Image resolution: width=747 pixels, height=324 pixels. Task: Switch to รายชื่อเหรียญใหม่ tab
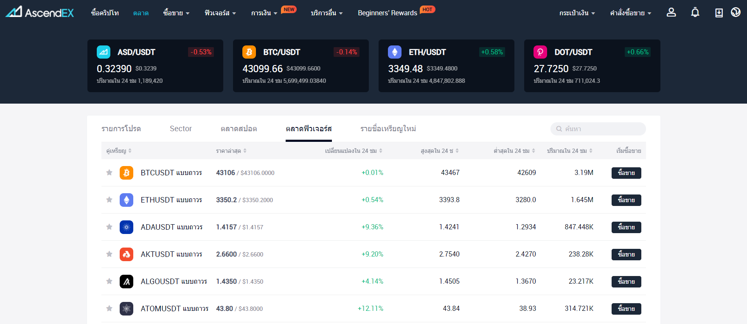[388, 129]
